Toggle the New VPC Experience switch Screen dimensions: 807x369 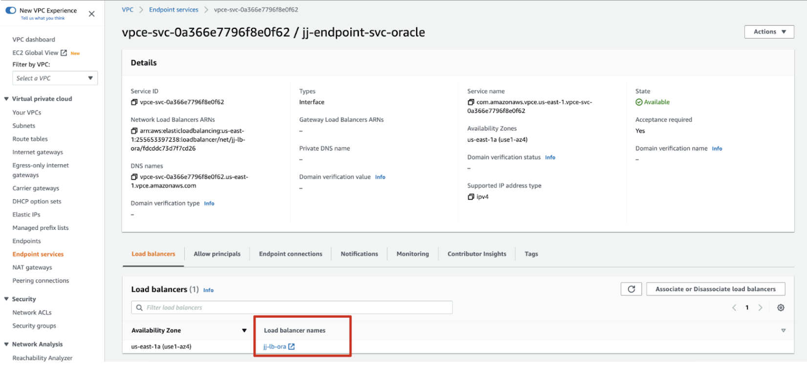(11, 10)
